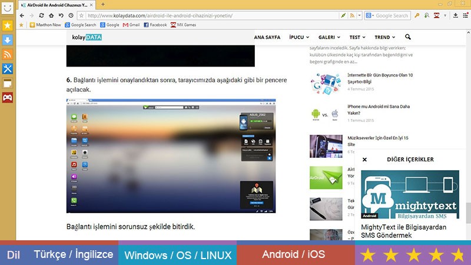471x265 pixels.
Task: Open the Favorites star sidebar icon
Action: coord(7,25)
